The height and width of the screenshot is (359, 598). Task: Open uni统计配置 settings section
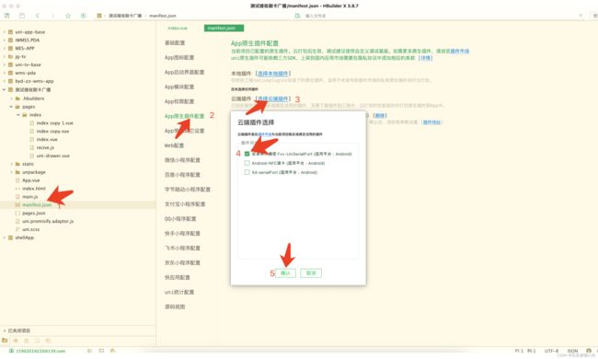click(x=179, y=292)
